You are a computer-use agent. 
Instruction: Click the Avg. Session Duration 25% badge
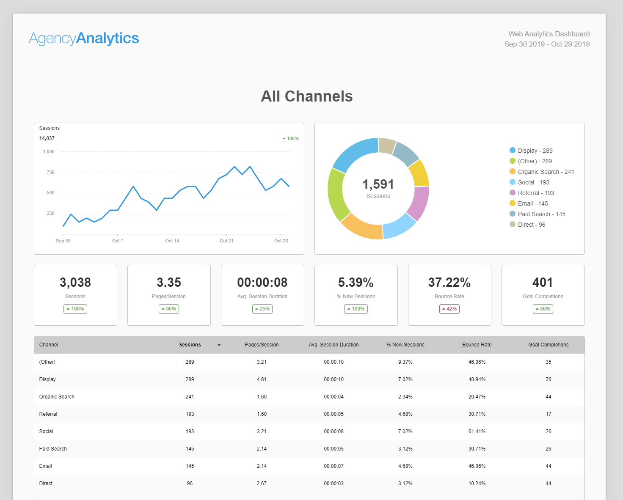click(262, 309)
